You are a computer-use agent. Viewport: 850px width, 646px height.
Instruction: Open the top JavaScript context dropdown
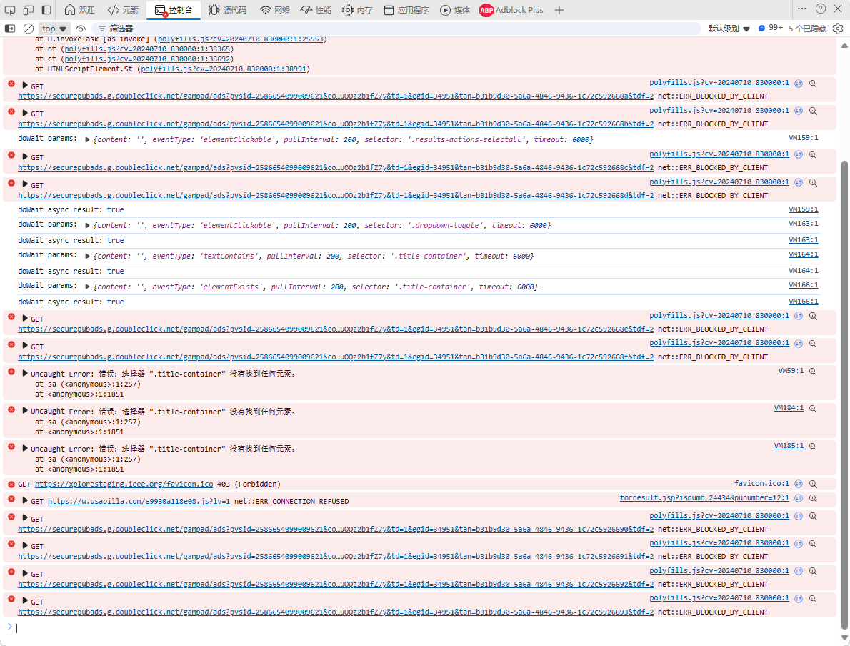pos(54,28)
